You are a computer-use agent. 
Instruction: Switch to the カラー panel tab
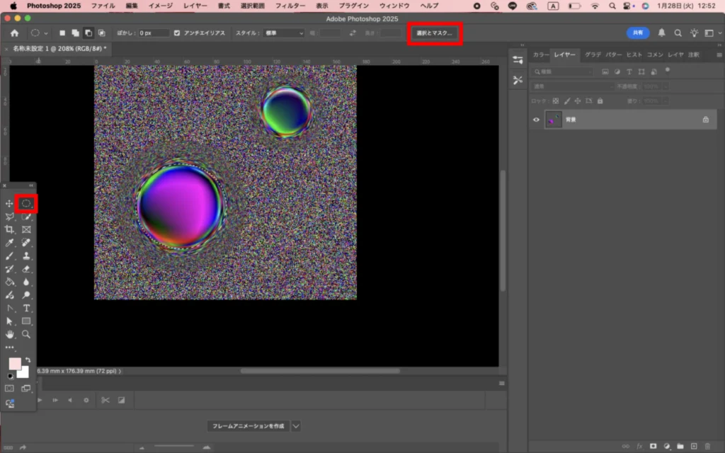540,55
